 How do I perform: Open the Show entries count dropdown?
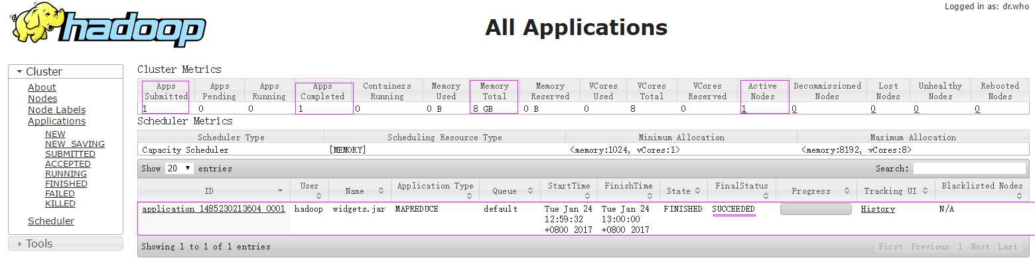tap(179, 168)
